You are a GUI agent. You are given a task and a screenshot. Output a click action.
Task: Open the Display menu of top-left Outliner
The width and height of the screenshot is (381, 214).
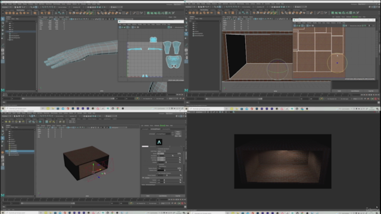point(8,18)
